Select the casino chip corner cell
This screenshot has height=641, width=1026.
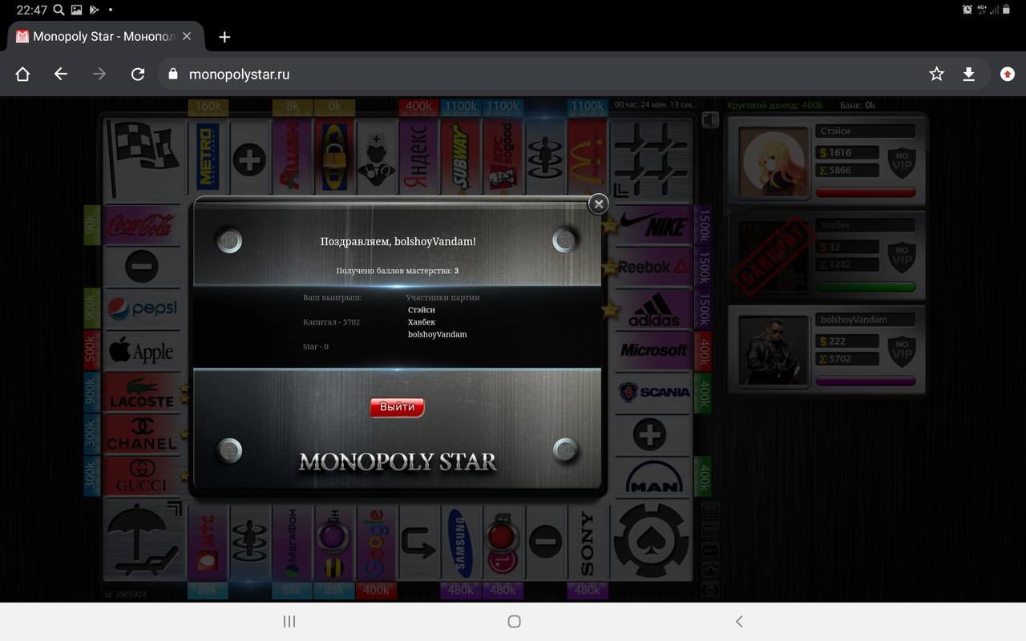[652, 542]
